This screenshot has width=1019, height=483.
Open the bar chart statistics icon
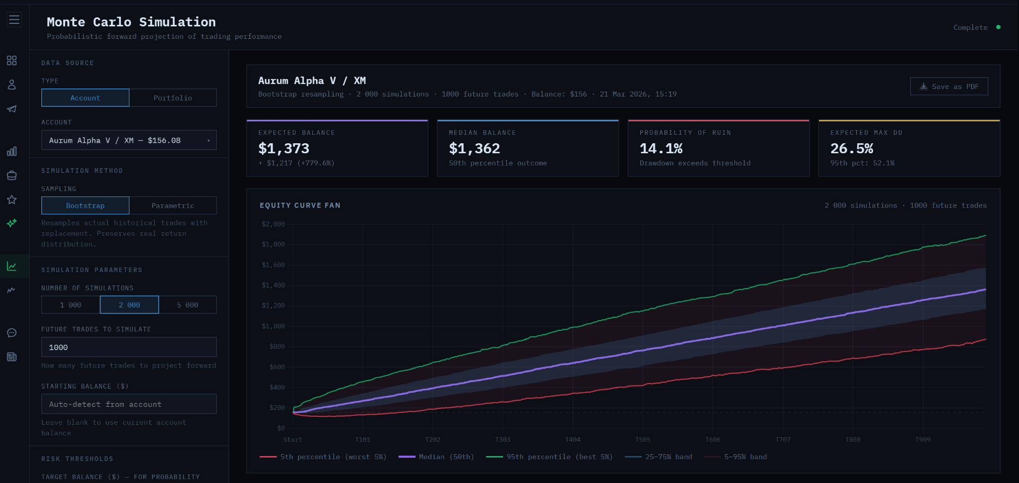coord(12,151)
